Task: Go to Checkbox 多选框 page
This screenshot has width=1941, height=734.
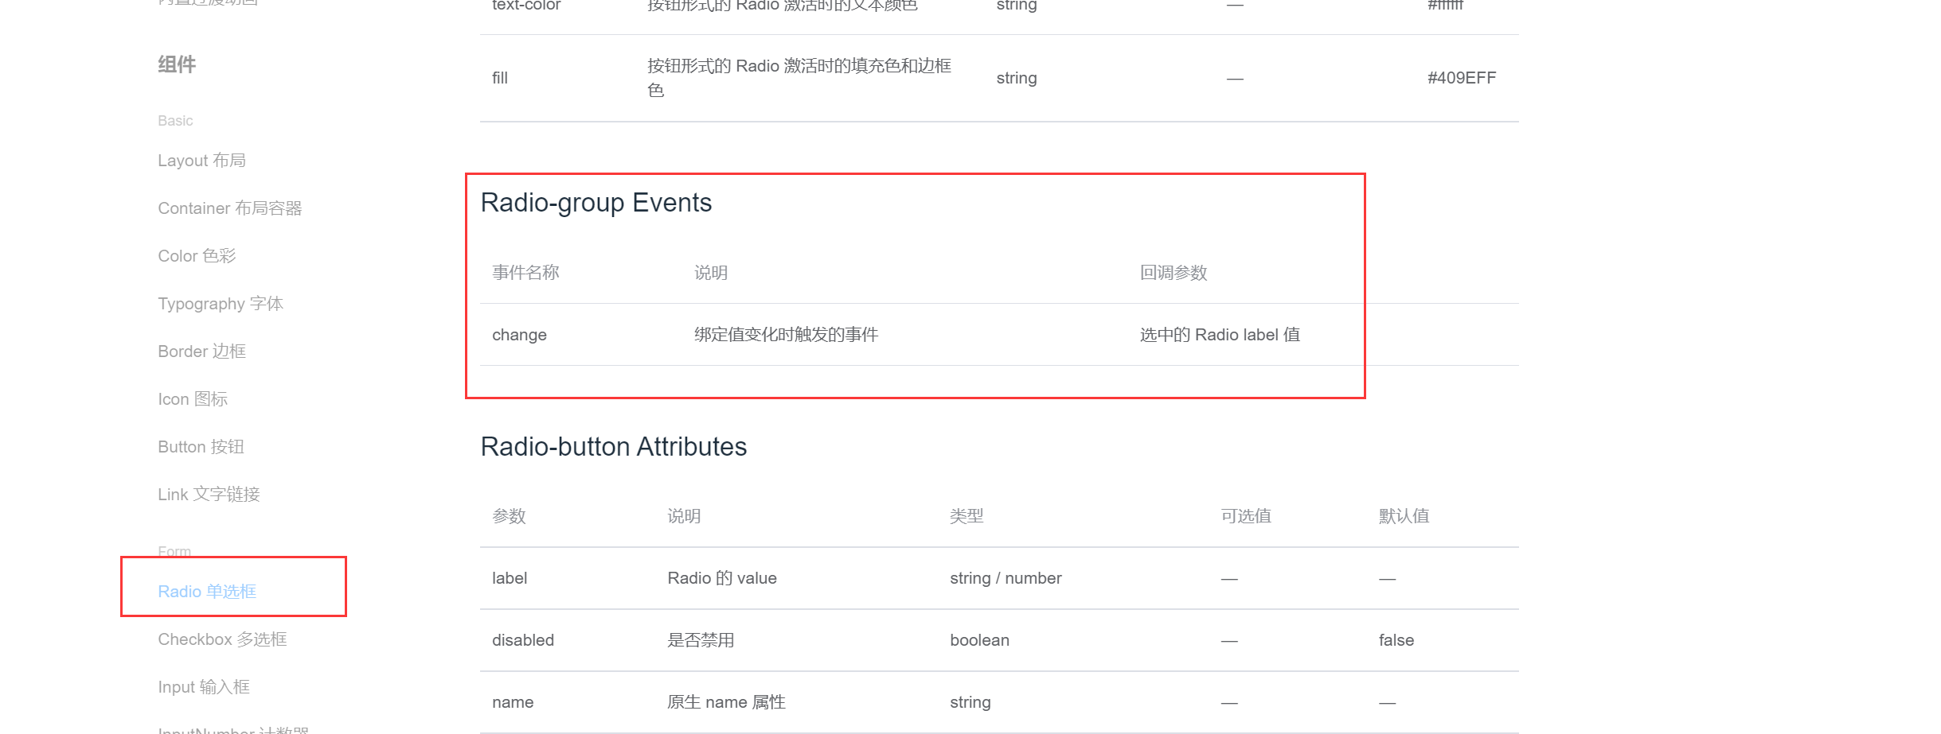Action: [222, 639]
